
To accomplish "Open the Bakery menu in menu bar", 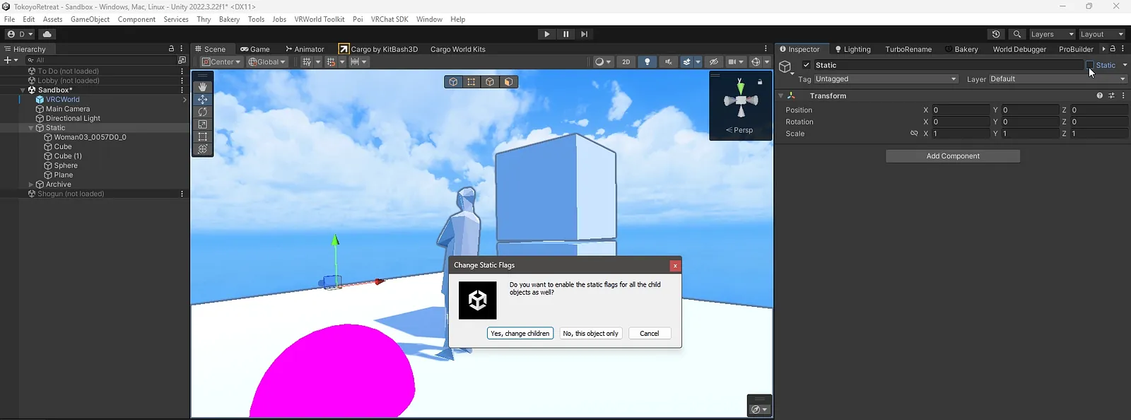I will click(229, 19).
